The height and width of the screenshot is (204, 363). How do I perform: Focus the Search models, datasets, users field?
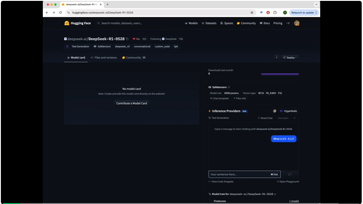point(131,23)
